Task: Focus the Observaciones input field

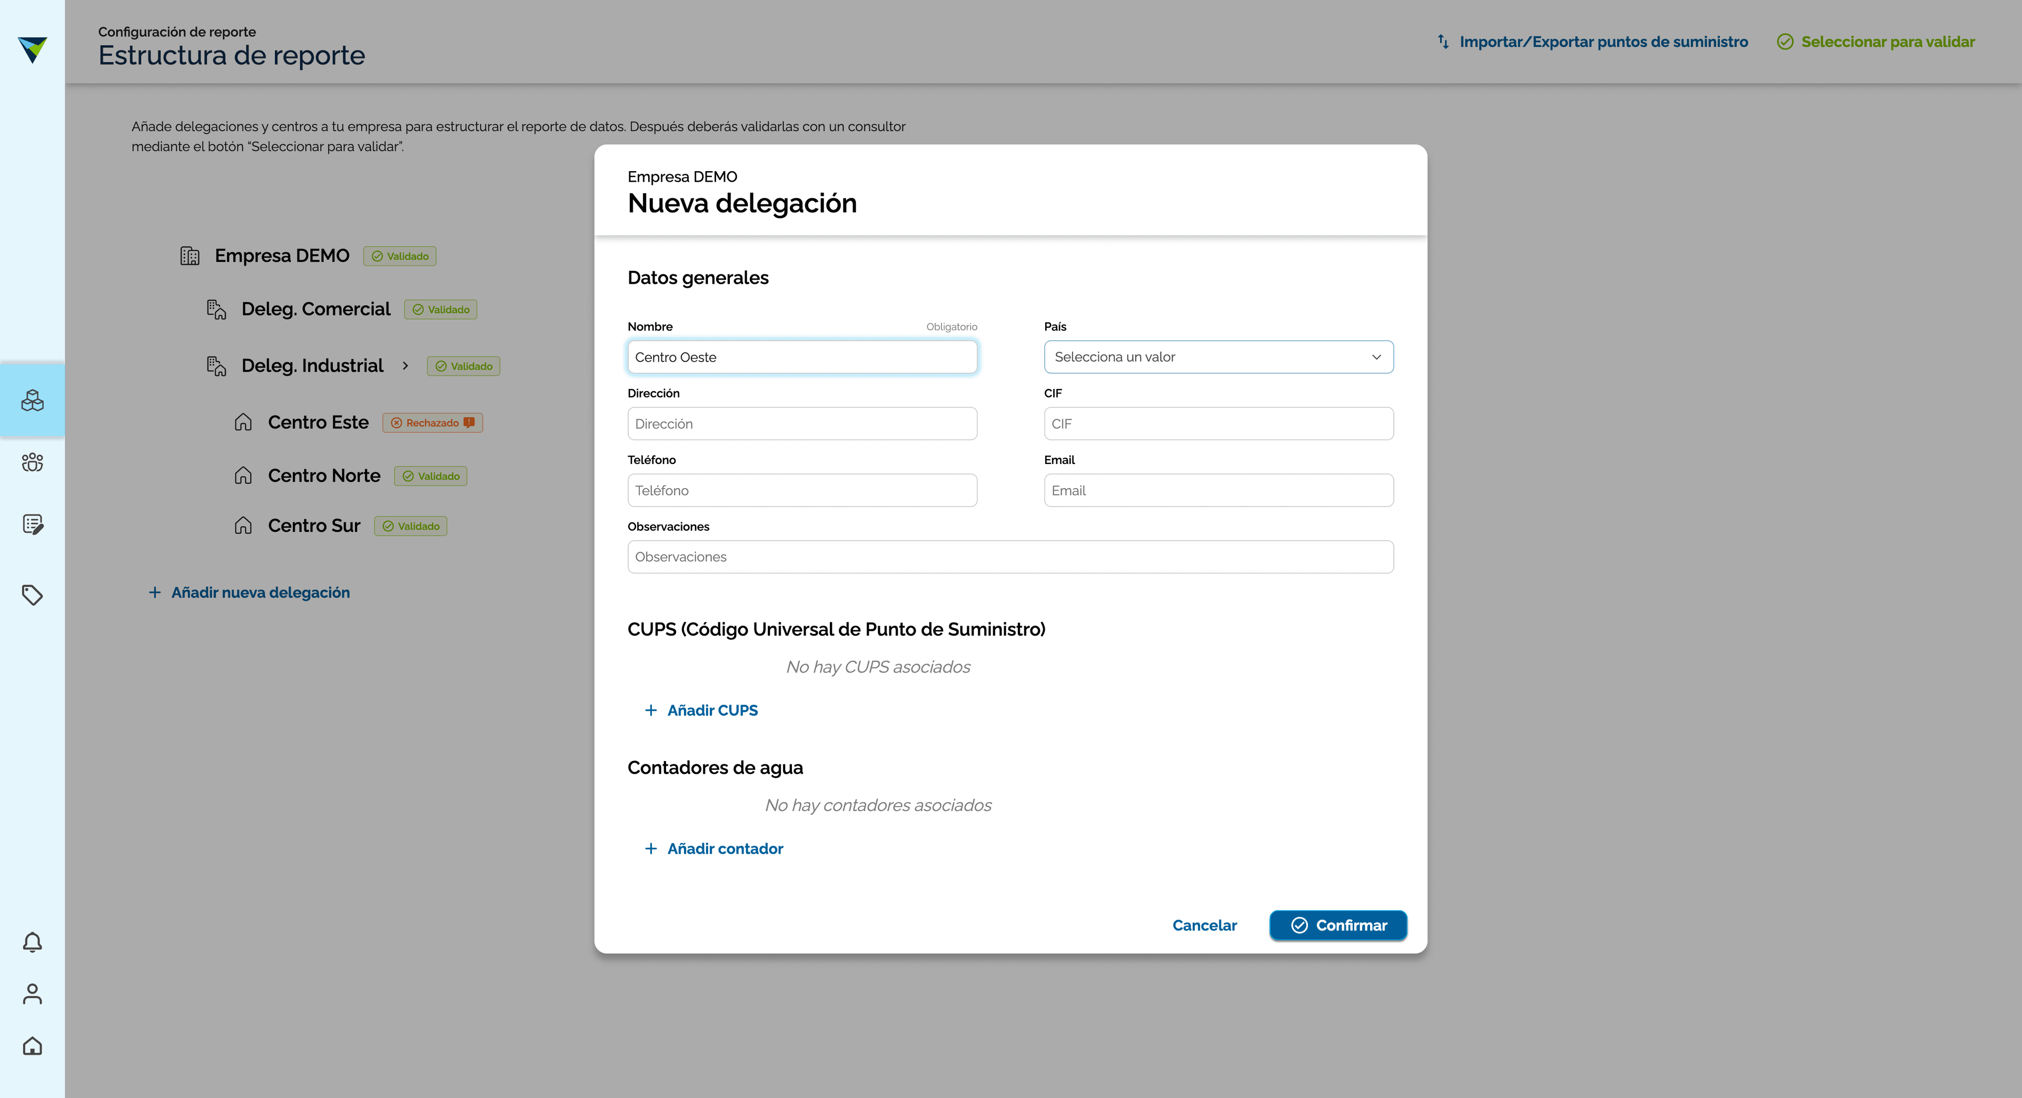Action: [x=1010, y=557]
